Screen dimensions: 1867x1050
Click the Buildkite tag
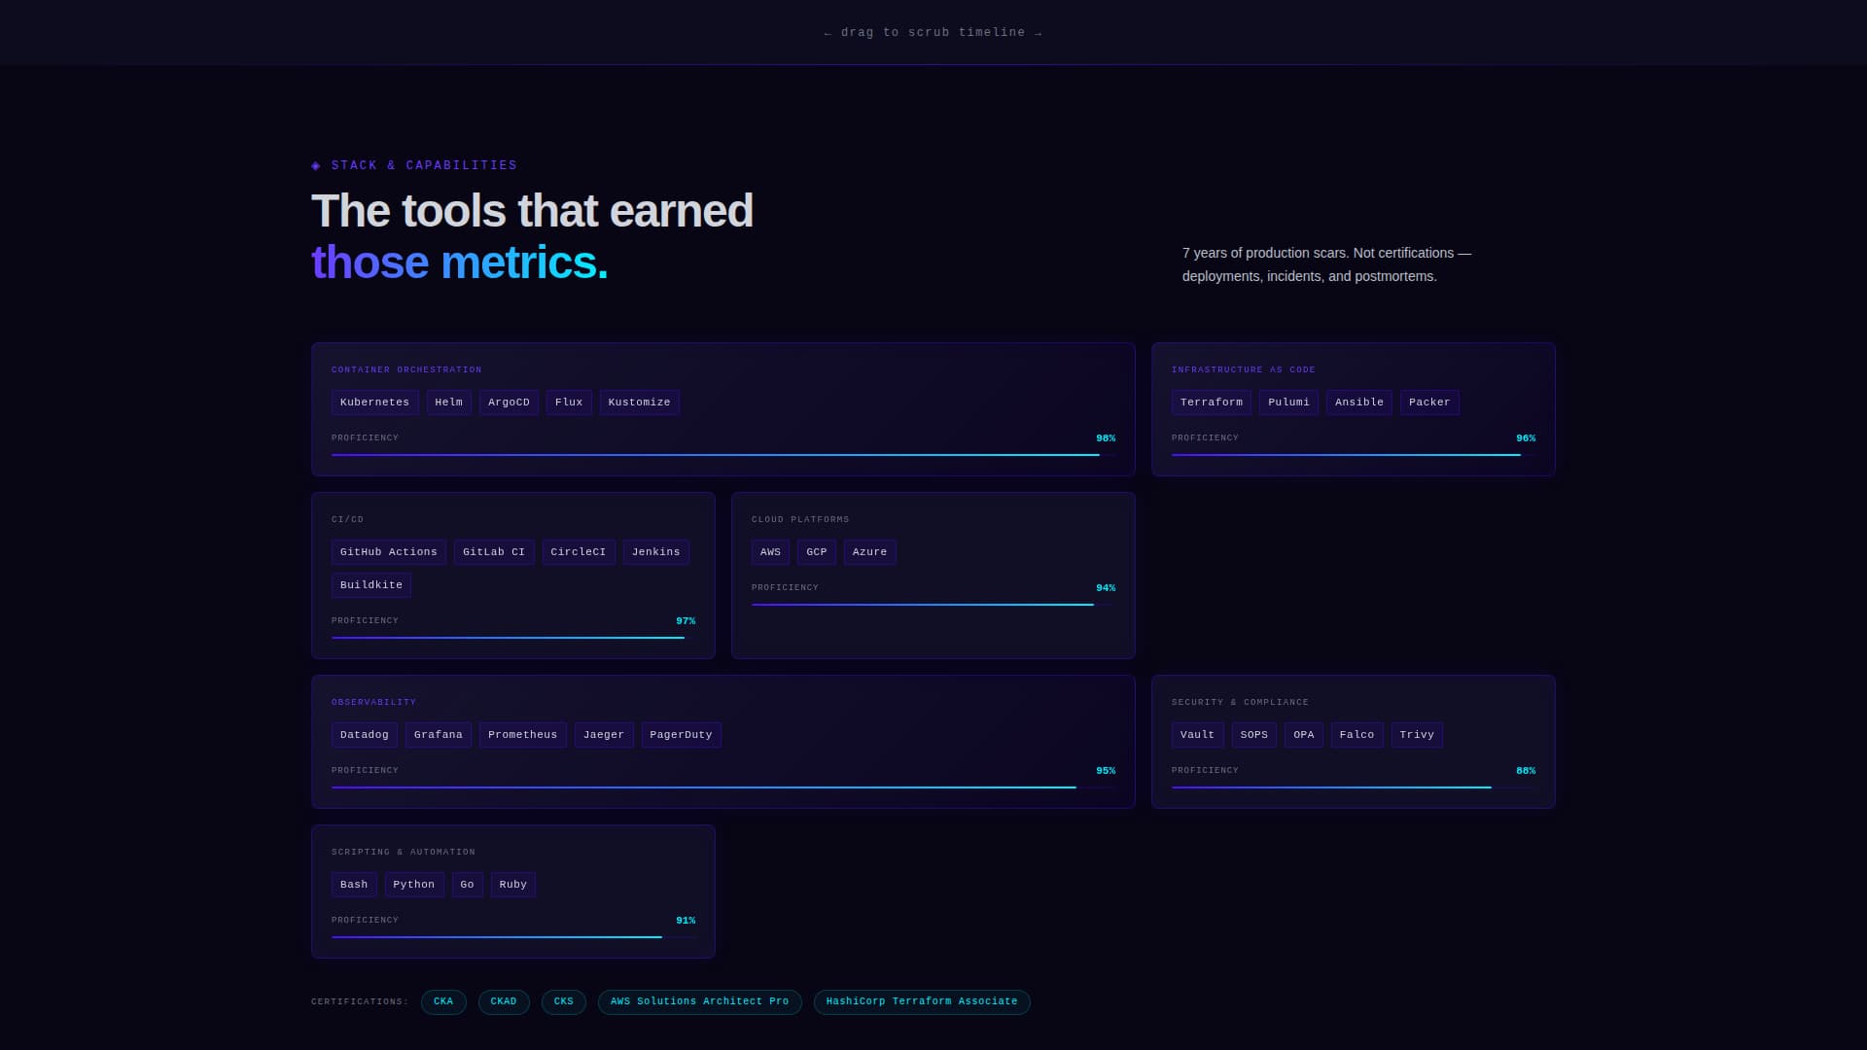click(x=371, y=585)
